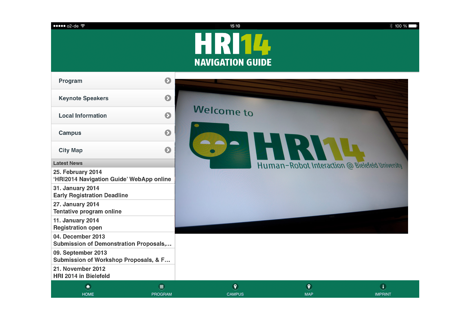Tap the Program list icon in bottom bar
This screenshot has height=320, width=471.
coord(161,287)
